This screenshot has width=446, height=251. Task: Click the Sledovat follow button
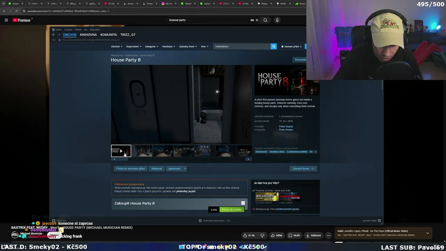(156, 169)
